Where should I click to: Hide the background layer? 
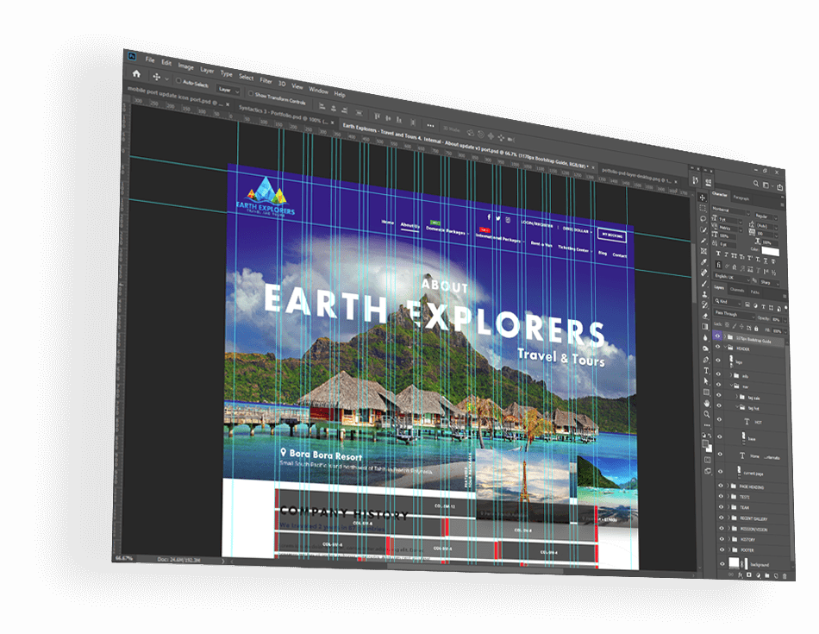[x=722, y=564]
